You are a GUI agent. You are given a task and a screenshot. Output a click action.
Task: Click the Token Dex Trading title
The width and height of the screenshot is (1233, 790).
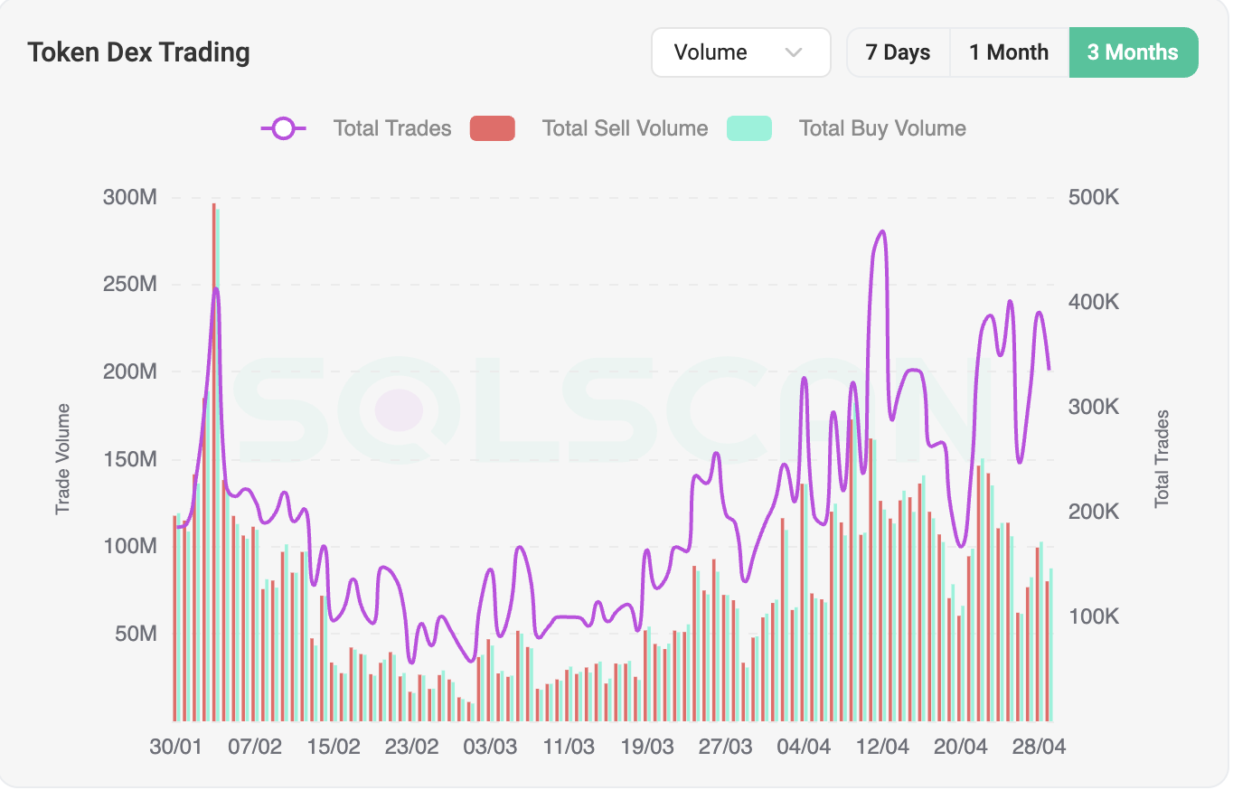tap(138, 52)
